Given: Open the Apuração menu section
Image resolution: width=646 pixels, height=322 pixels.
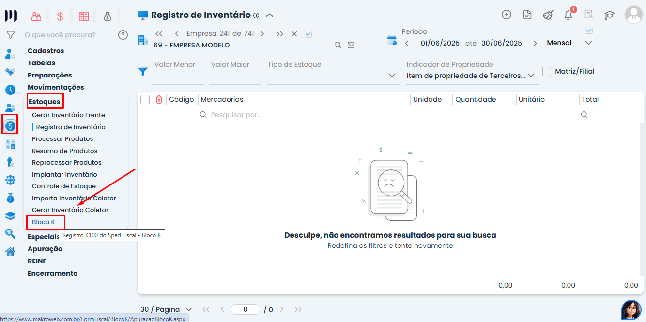Looking at the screenshot, I should click(45, 249).
